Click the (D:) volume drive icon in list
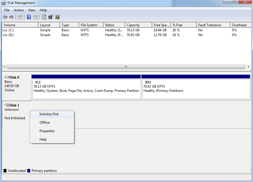253x182 pixels. click(5, 35)
